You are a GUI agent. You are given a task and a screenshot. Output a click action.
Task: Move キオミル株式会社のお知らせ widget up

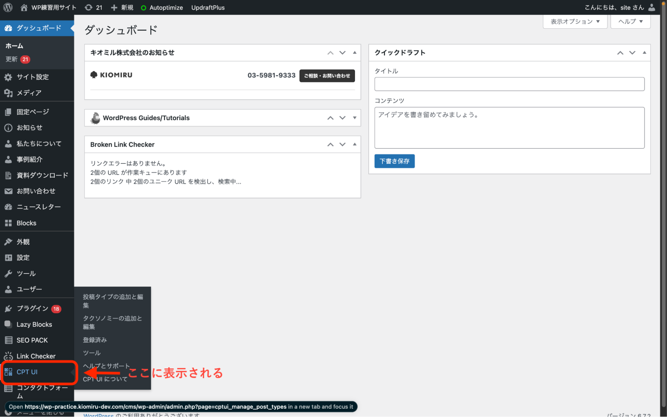[330, 53]
